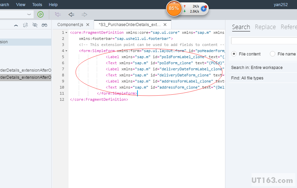Switch to the Replace tab

click(265, 27)
